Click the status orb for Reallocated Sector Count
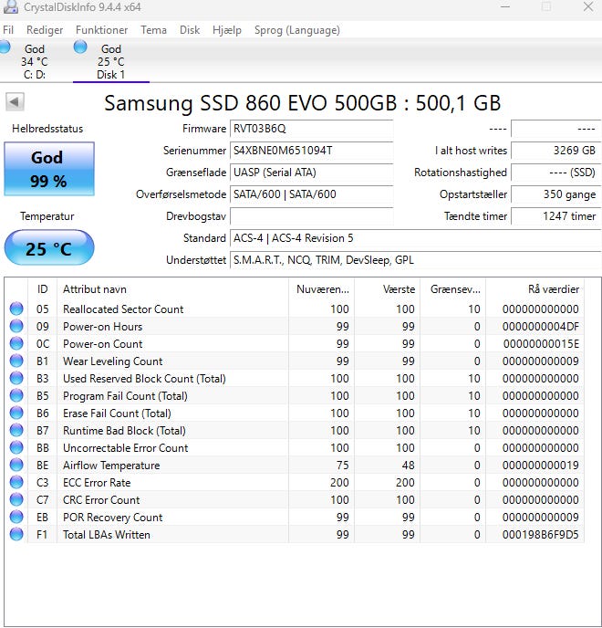Image resolution: width=602 pixels, height=628 pixels. (16, 309)
